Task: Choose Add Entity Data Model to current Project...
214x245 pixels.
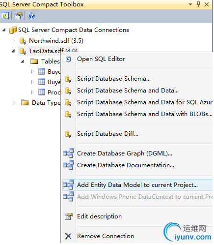Action: click(137, 185)
